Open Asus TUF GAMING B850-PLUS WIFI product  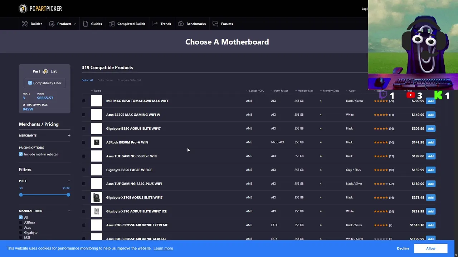click(134, 184)
